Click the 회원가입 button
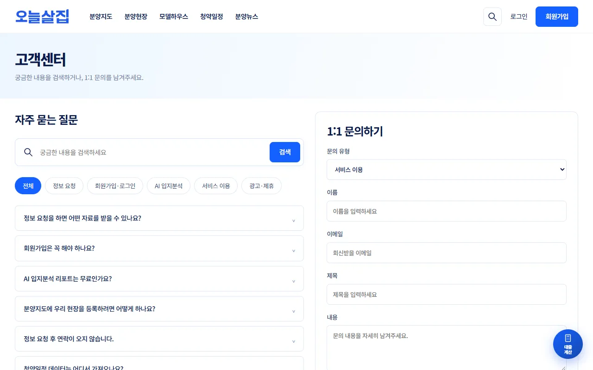This screenshot has width=593, height=370. click(557, 17)
